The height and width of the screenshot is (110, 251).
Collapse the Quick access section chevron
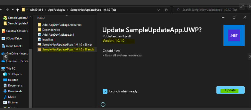coord(31,17)
